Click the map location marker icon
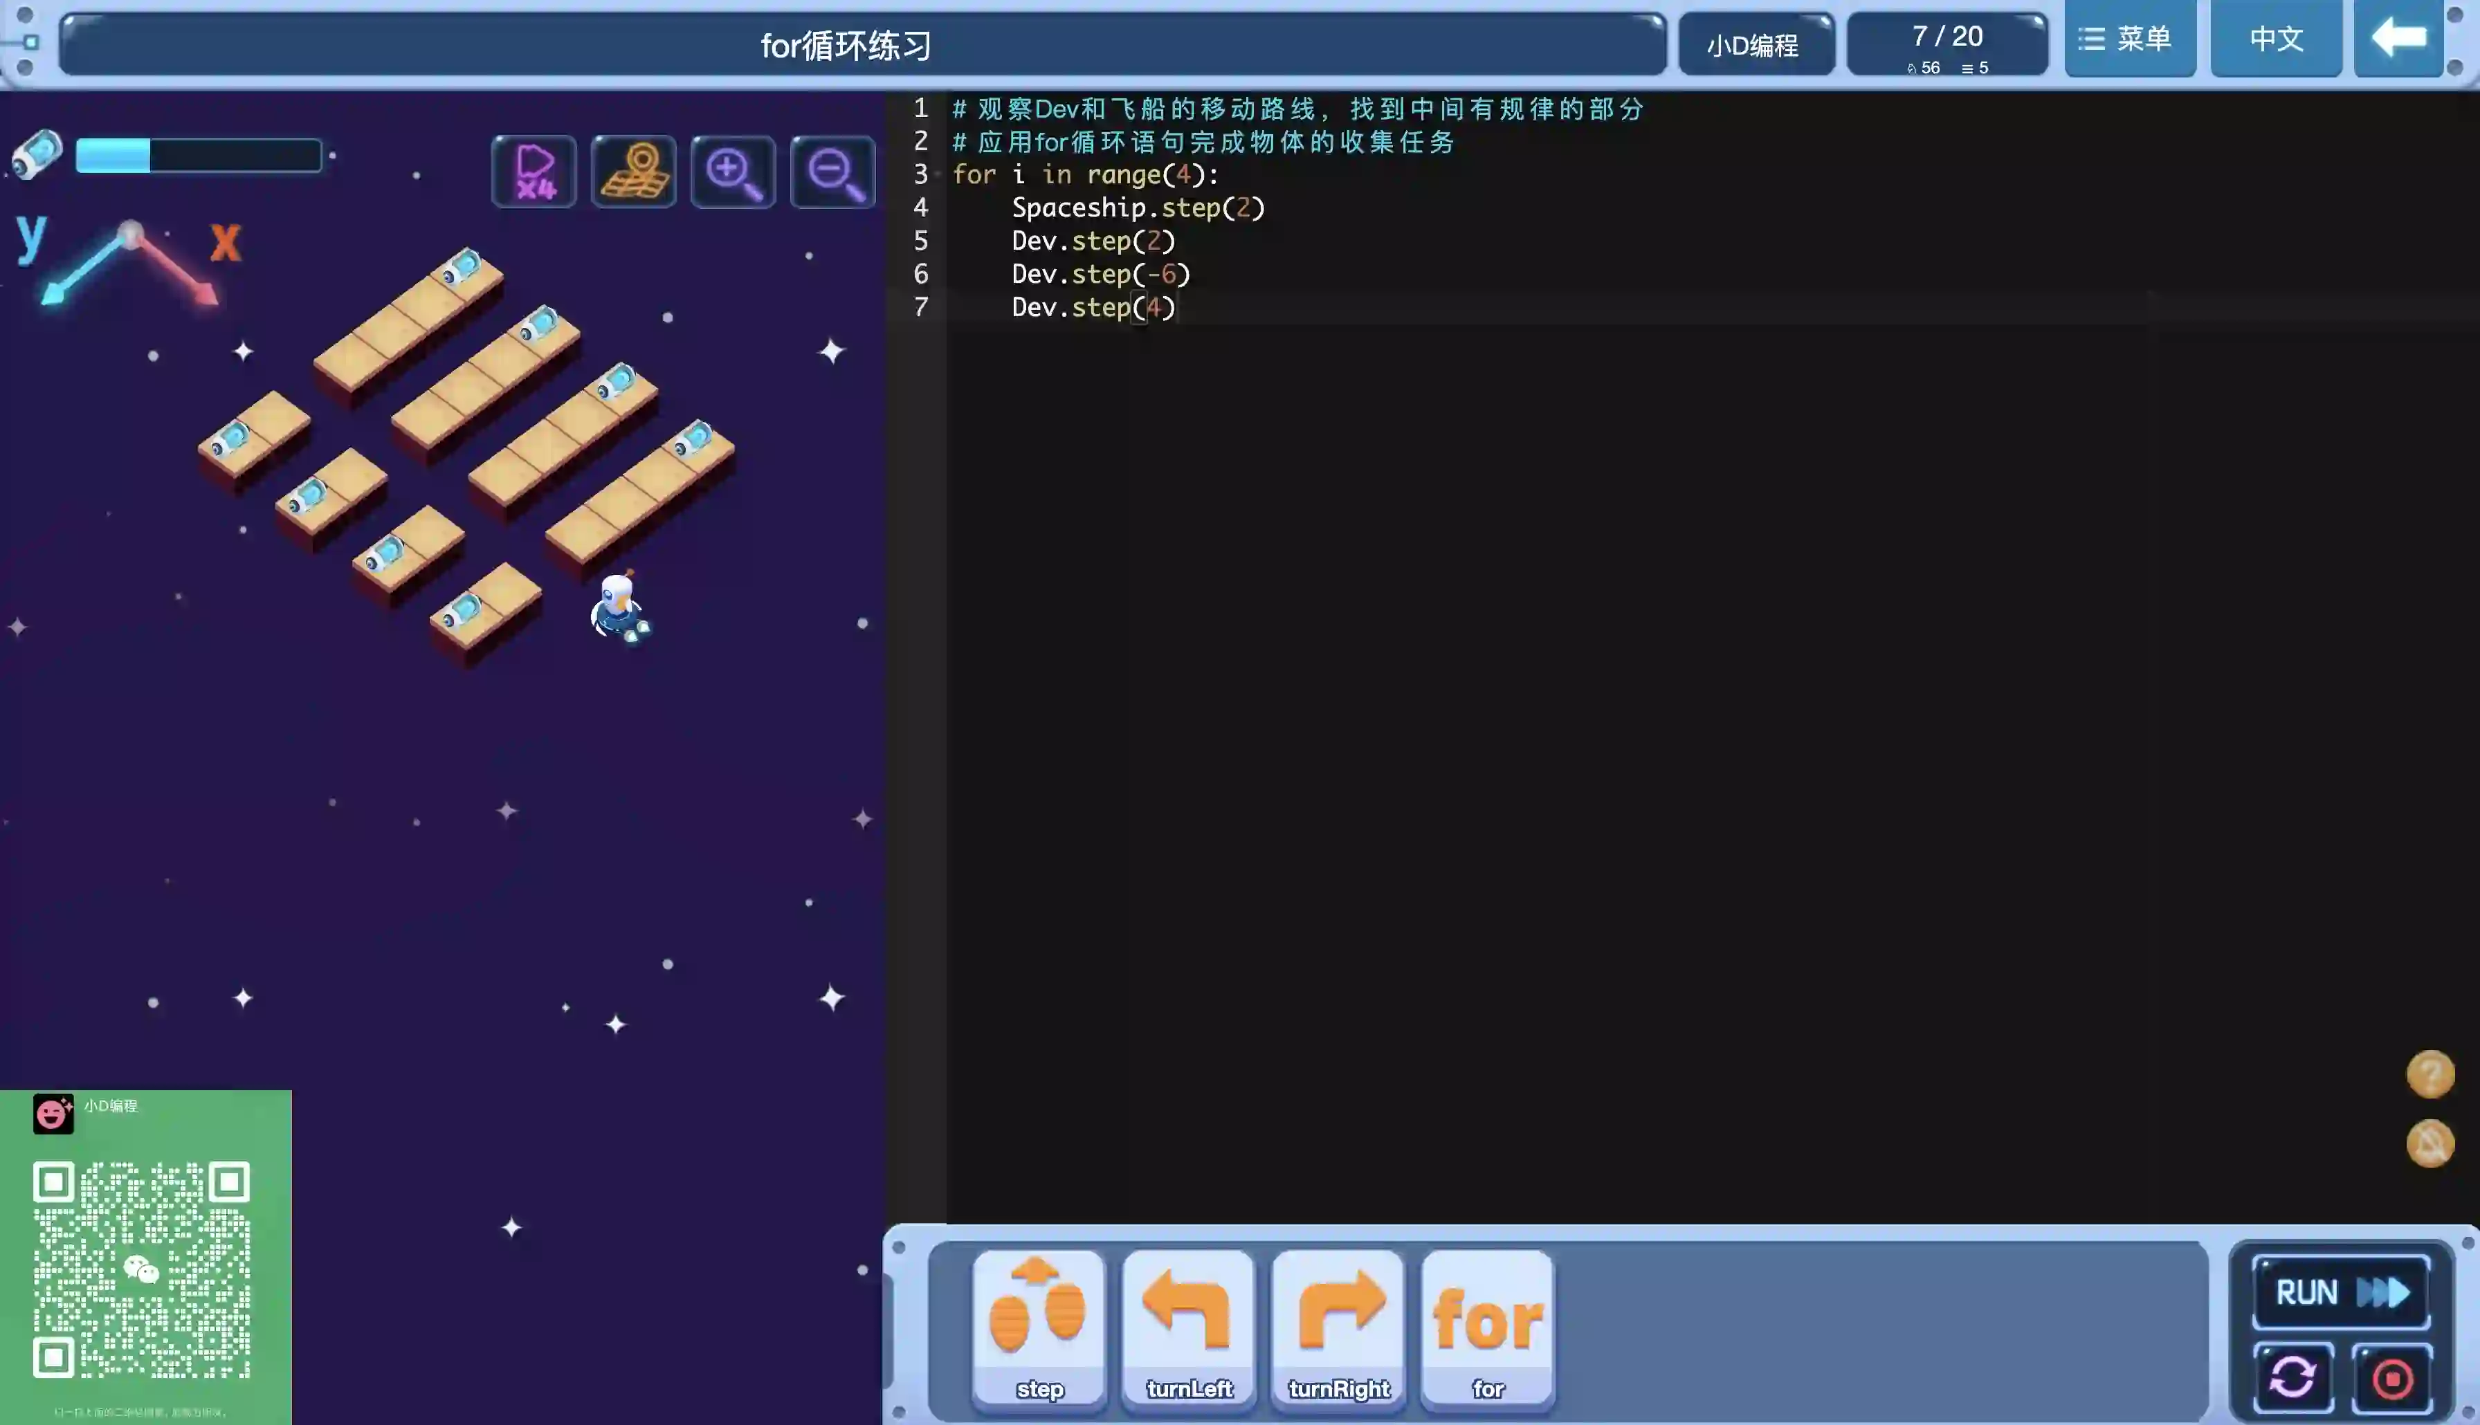The image size is (2480, 1425). pos(633,172)
